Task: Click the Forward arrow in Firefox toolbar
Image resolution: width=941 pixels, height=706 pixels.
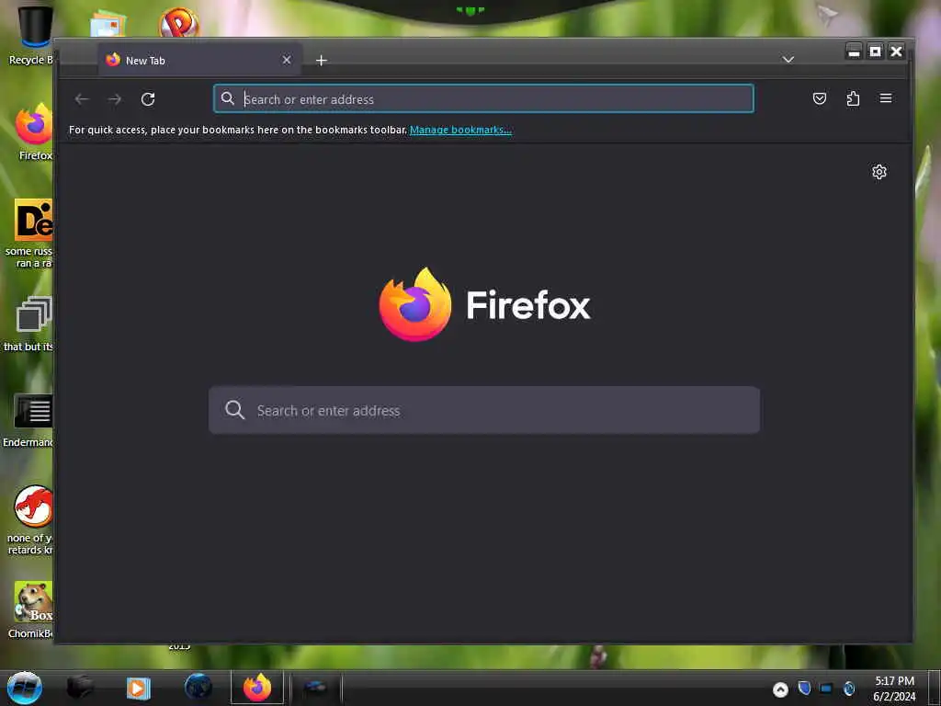Action: (115, 99)
